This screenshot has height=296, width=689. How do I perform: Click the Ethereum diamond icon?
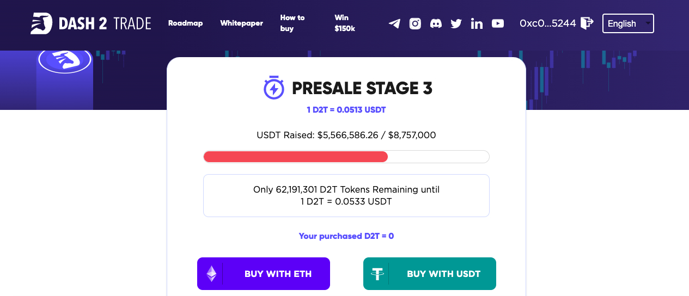point(211,274)
